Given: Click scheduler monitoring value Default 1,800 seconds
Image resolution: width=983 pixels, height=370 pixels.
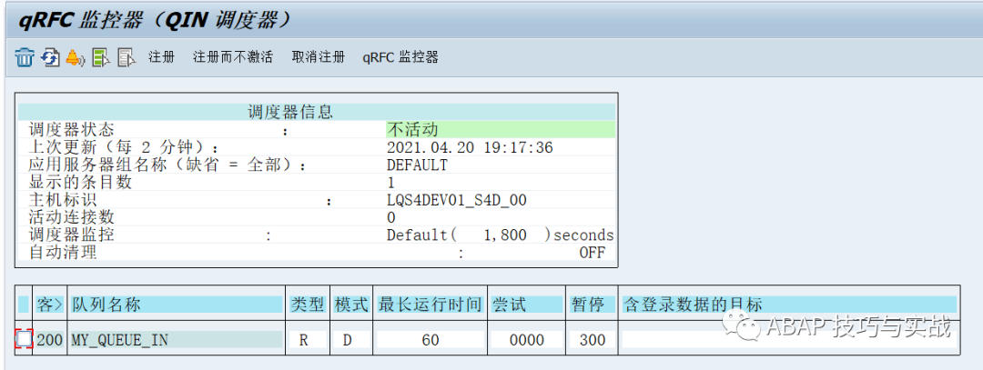Looking at the screenshot, I should [501, 235].
